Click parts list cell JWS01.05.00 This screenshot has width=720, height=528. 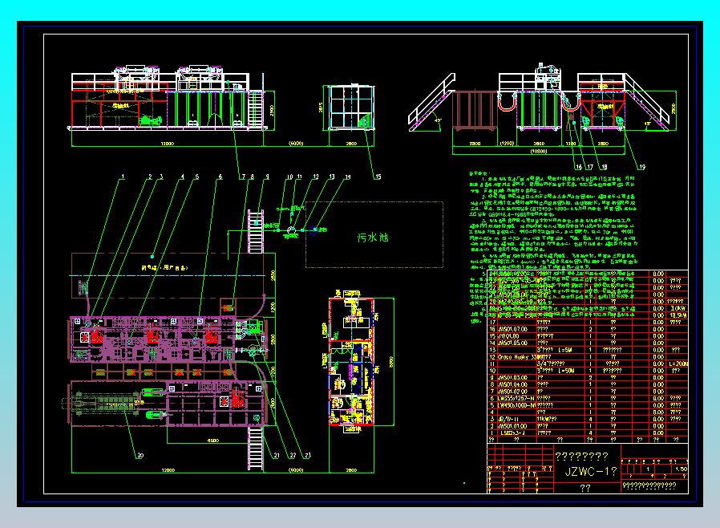pyautogui.click(x=512, y=343)
